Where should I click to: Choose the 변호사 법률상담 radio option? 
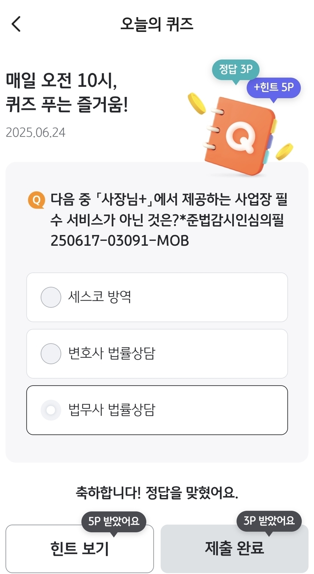click(51, 353)
